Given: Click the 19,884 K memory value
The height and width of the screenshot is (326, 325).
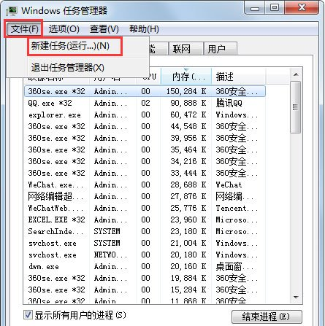Looking at the screenshot, I should pyautogui.click(x=188, y=278).
